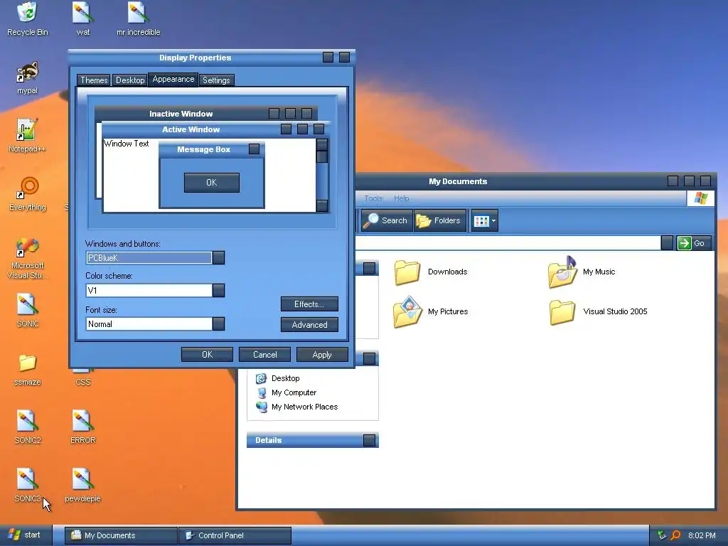Screen dimensions: 728x546
Task: Switch to the Desktop tab
Action: pos(130,80)
